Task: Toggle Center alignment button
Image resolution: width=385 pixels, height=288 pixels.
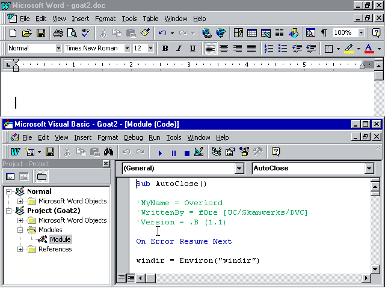Action: point(224,49)
